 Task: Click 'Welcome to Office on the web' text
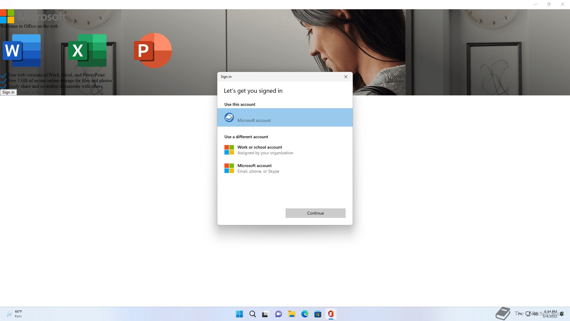[29, 26]
